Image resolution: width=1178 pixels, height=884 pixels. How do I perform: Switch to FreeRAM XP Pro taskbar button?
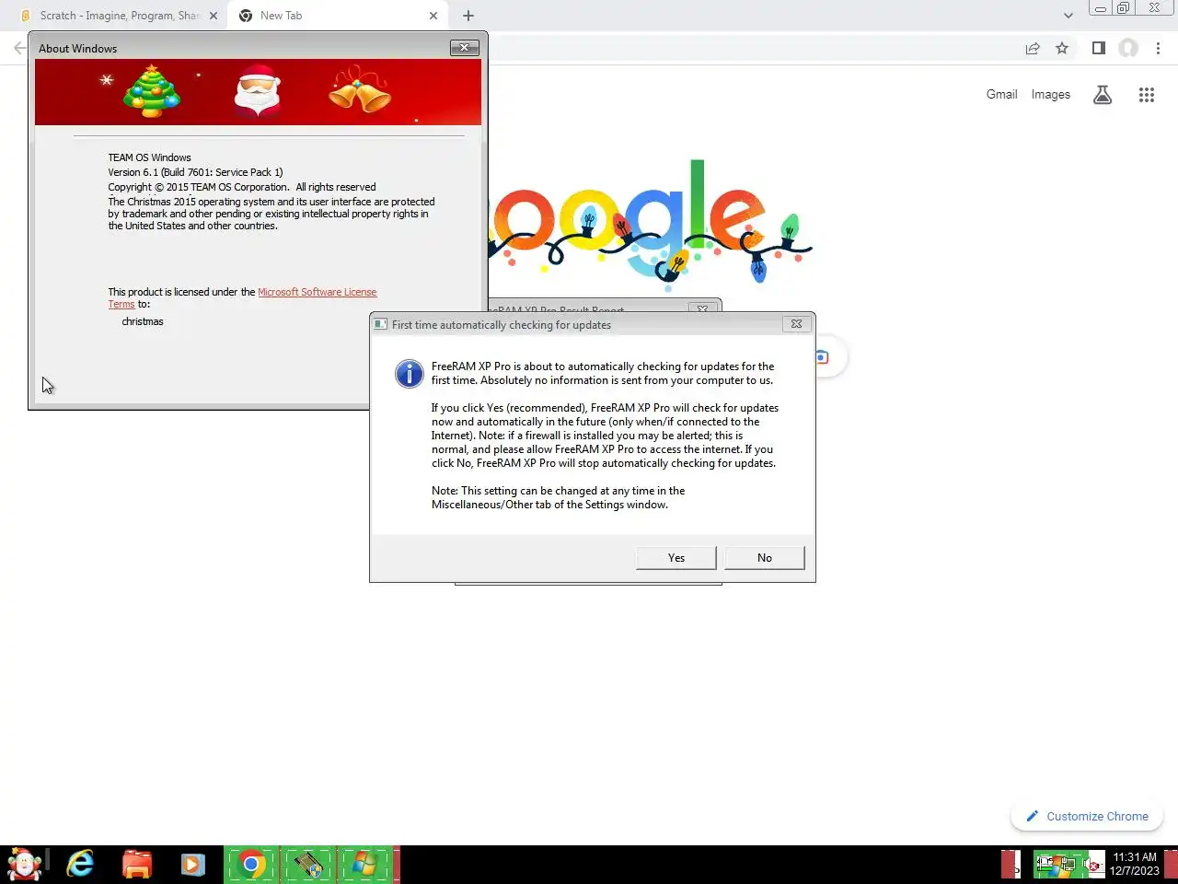click(x=308, y=865)
